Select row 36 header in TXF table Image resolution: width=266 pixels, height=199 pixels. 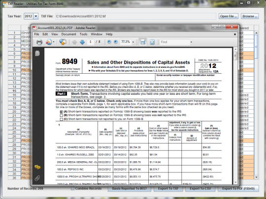[x=14, y=178]
